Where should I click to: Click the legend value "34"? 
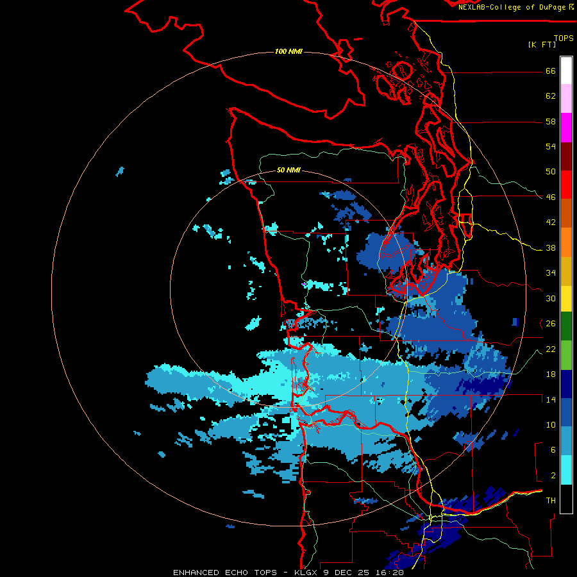click(x=551, y=273)
